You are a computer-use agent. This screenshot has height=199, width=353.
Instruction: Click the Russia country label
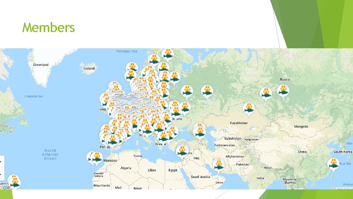pos(285,80)
